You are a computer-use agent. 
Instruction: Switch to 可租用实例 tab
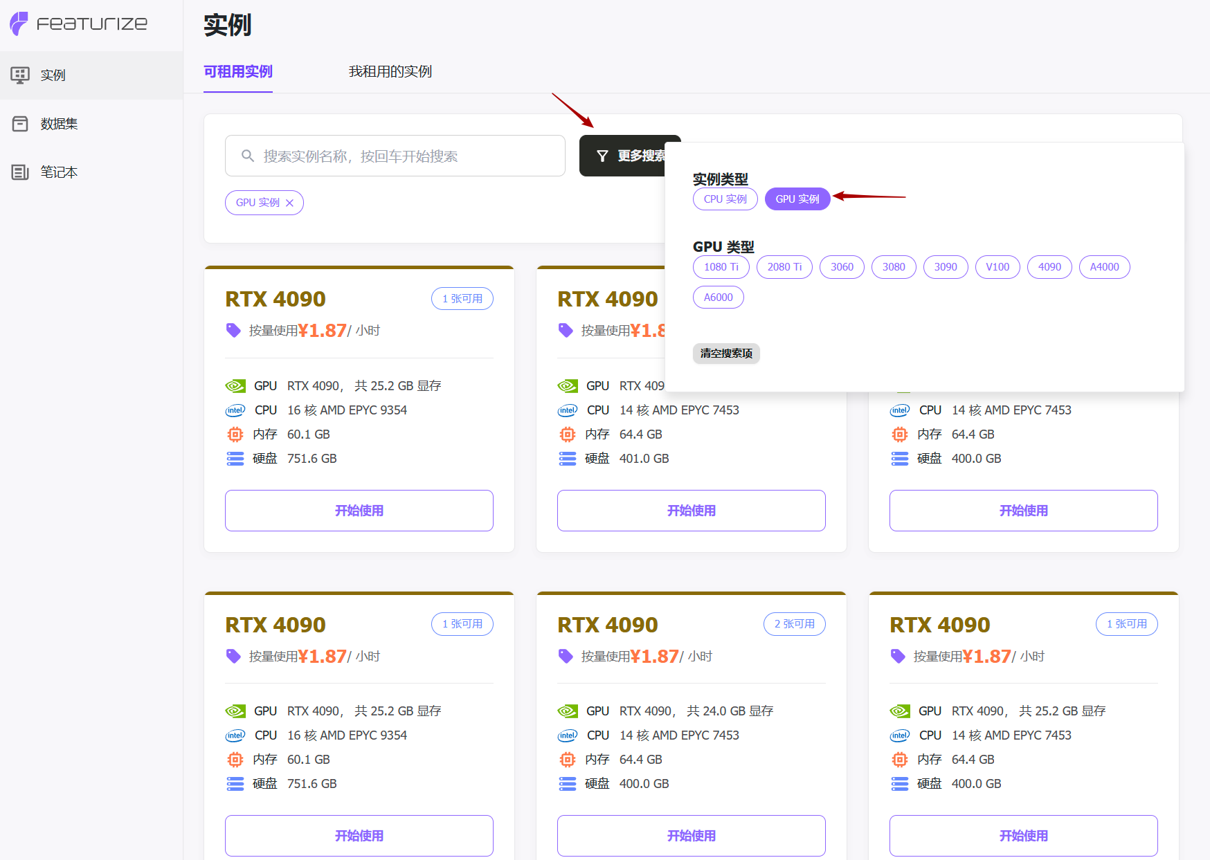click(237, 72)
